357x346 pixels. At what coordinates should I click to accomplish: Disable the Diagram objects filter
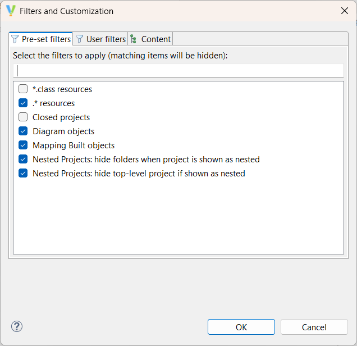click(23, 131)
